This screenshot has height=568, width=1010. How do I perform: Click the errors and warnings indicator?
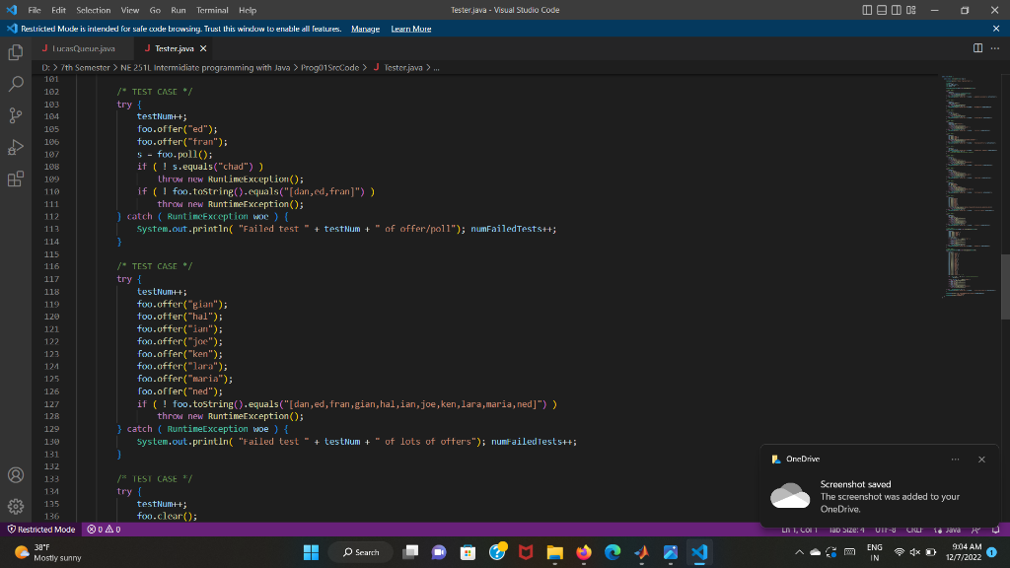pos(99,529)
